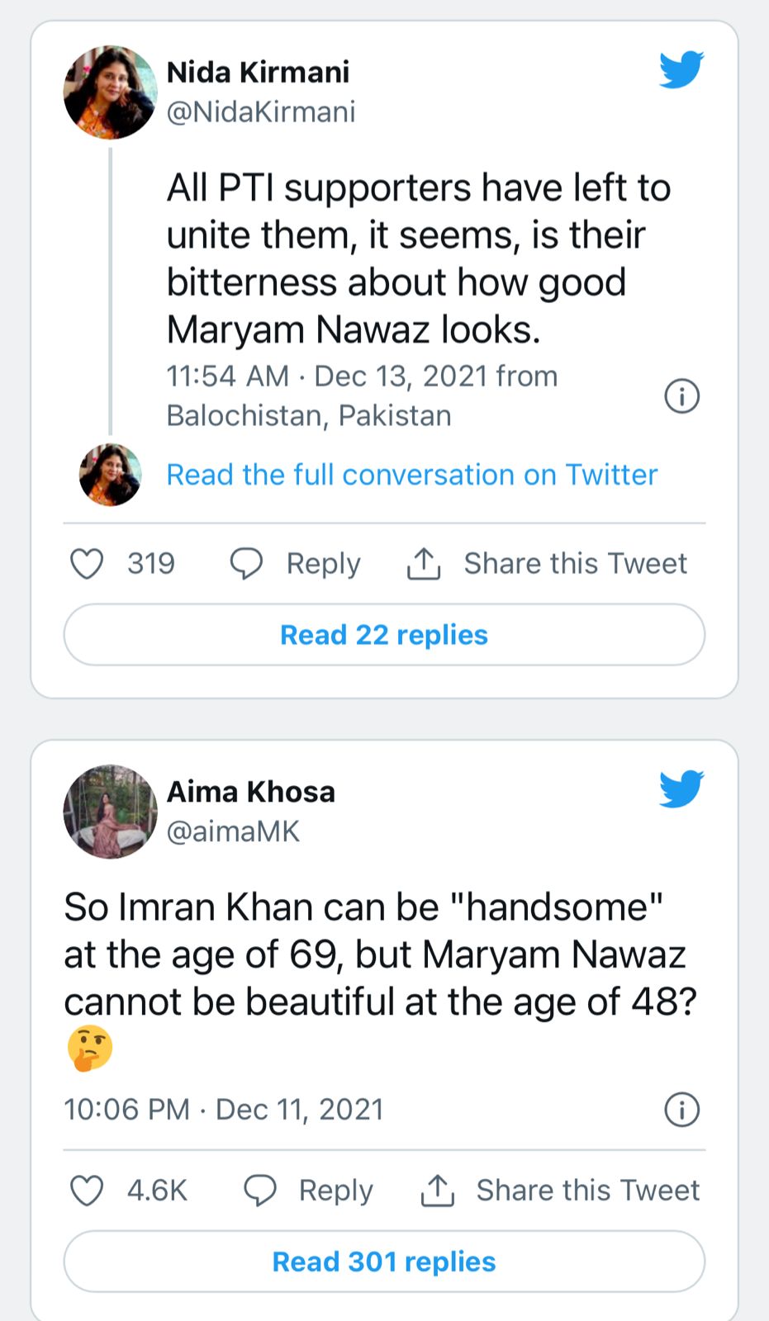Image resolution: width=769 pixels, height=1321 pixels.
Task: Open the full conversation on Twitter link
Action: click(411, 475)
